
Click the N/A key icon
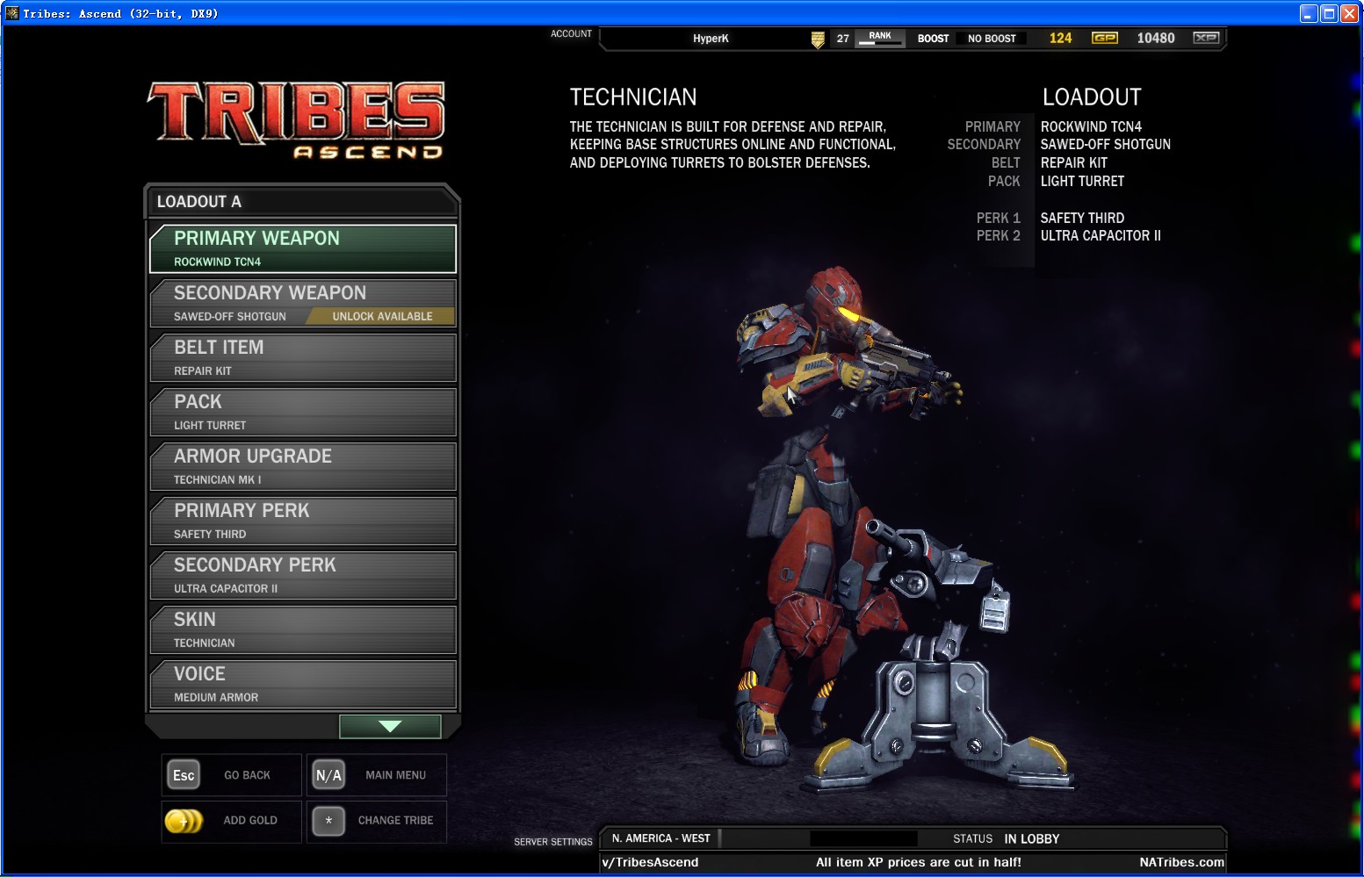[x=328, y=775]
